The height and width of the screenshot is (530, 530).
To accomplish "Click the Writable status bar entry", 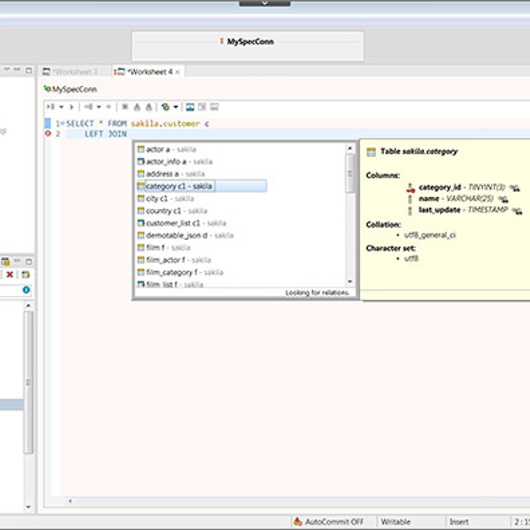I will [x=396, y=522].
